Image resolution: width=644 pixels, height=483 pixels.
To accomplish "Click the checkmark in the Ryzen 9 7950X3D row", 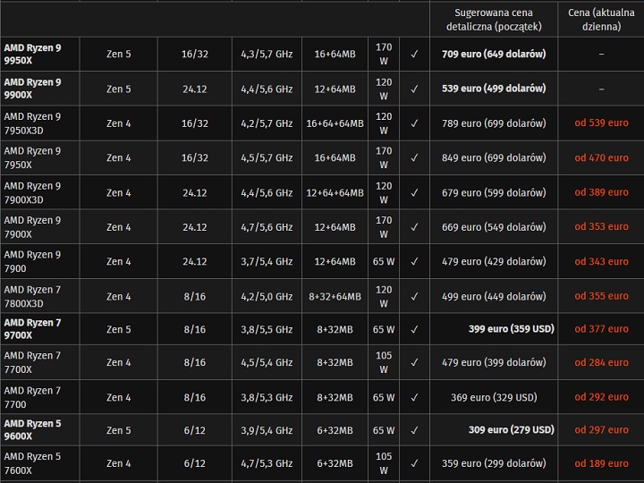I will (414, 123).
